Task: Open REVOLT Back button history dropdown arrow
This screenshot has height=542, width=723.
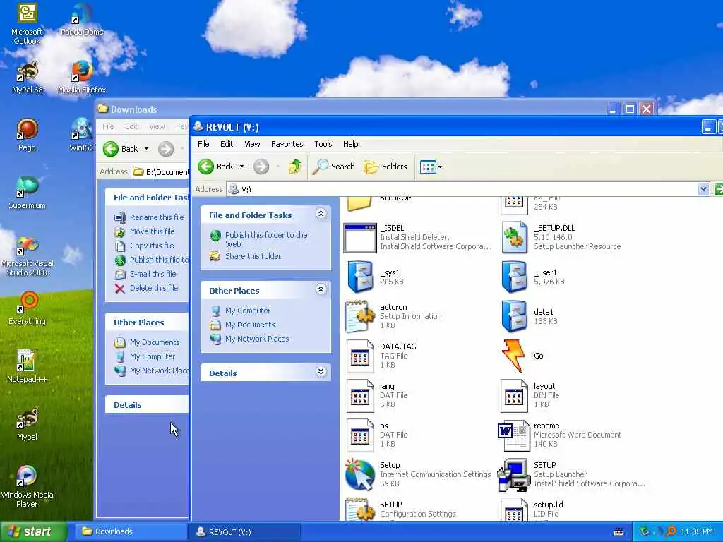Action: (x=241, y=167)
